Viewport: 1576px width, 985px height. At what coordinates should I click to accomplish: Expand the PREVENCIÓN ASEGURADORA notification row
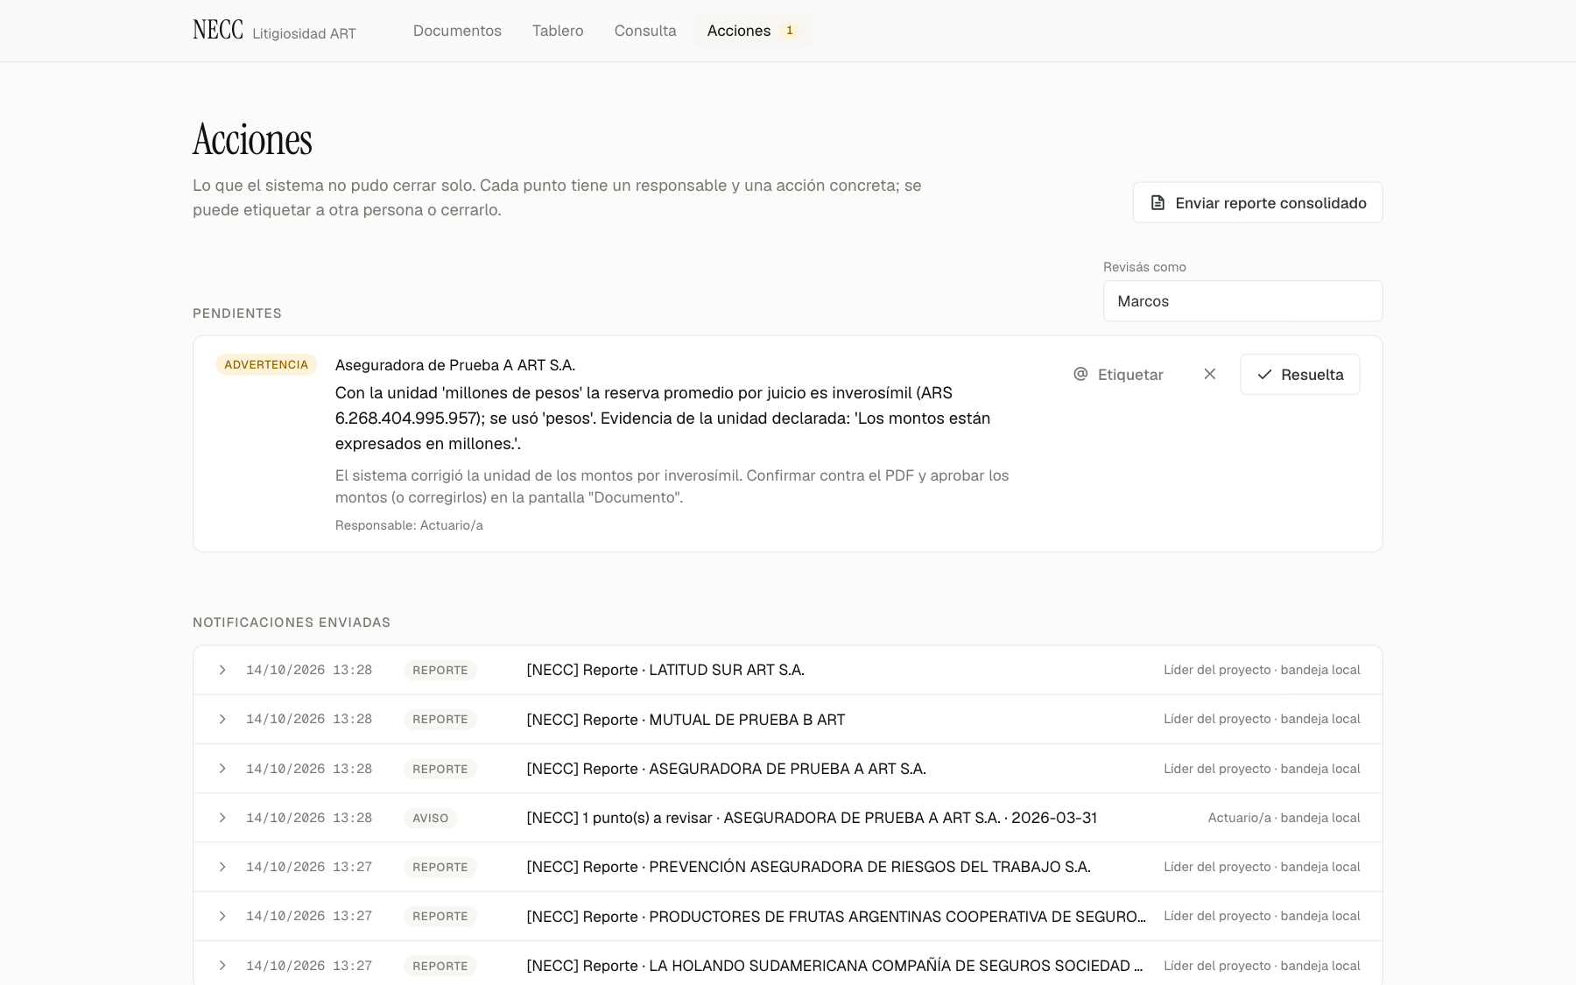788,867
